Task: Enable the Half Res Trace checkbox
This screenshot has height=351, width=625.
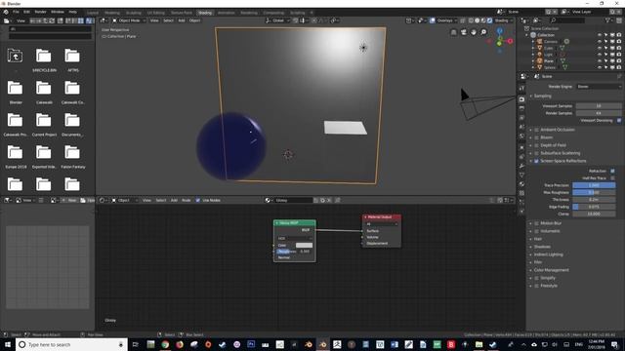Action: click(612, 177)
